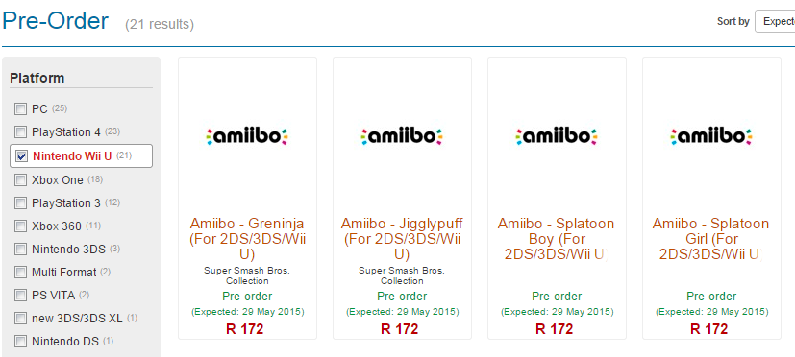The height and width of the screenshot is (357, 795).
Task: Click the amiibo logo on the Greninja card
Action: point(247,136)
